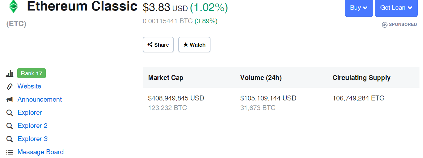423x158 pixels.
Task: Click the Ethereum Classic green diamond logo
Action: pyautogui.click(x=13, y=6)
